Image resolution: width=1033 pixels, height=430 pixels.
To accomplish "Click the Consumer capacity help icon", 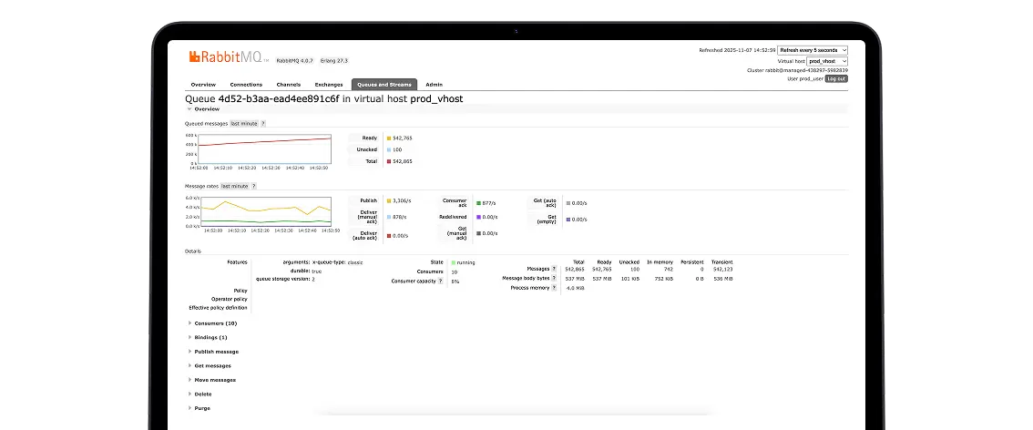I will coord(442,282).
